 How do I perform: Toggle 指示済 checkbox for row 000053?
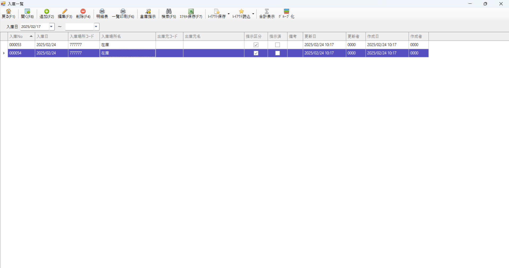[278, 45]
